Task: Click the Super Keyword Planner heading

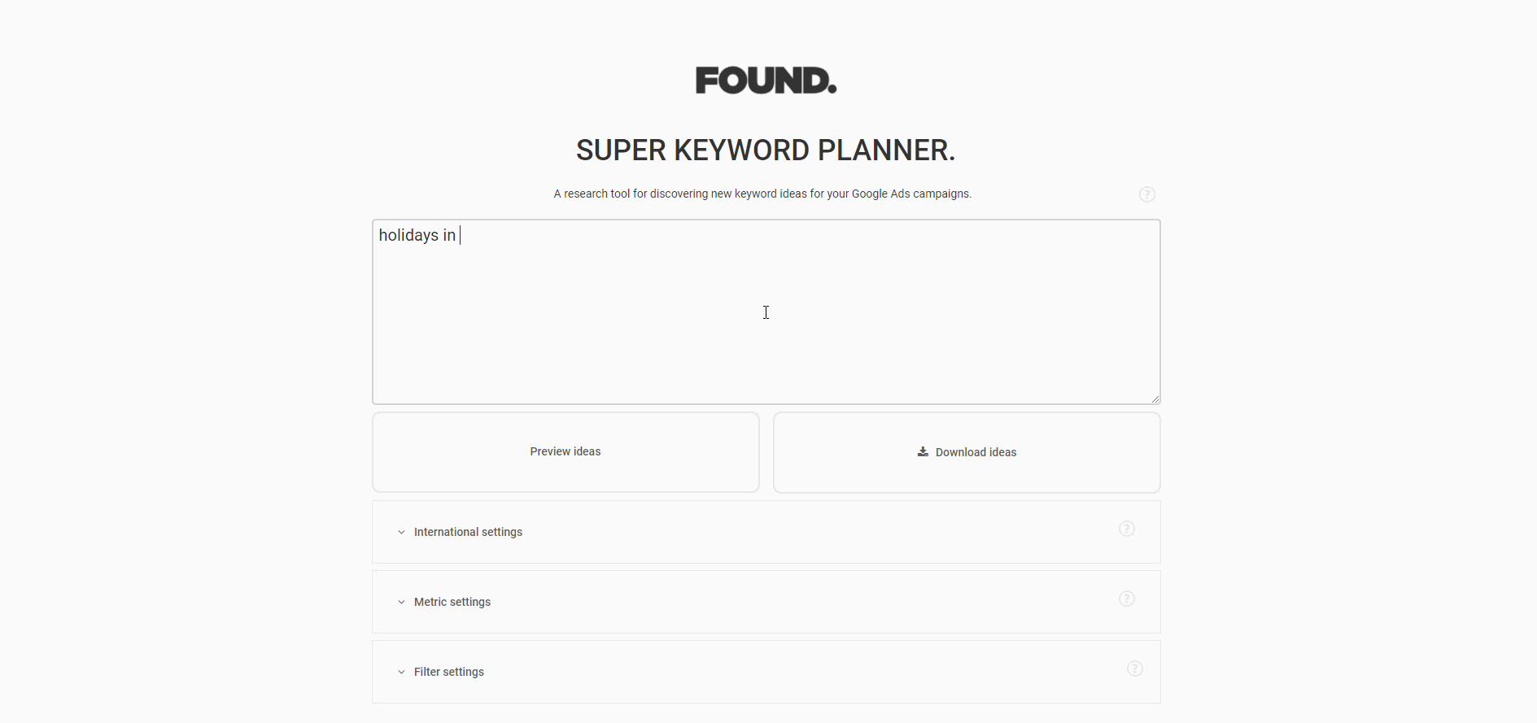Action: pos(766,150)
